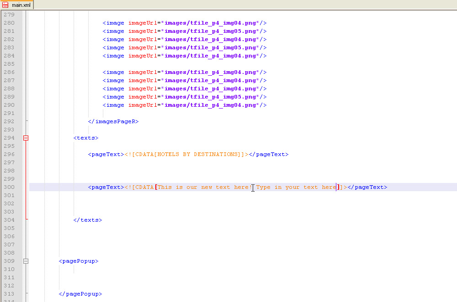The image size is (457, 302).
Task: Place cursor in HOTELS BY DESTINATIONS text
Action: [x=197, y=154]
